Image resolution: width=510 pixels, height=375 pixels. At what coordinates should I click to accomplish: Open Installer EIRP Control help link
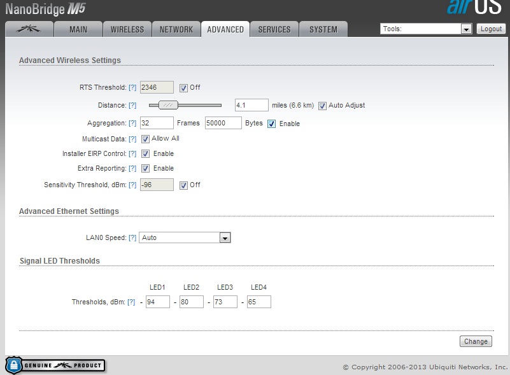(x=132, y=153)
